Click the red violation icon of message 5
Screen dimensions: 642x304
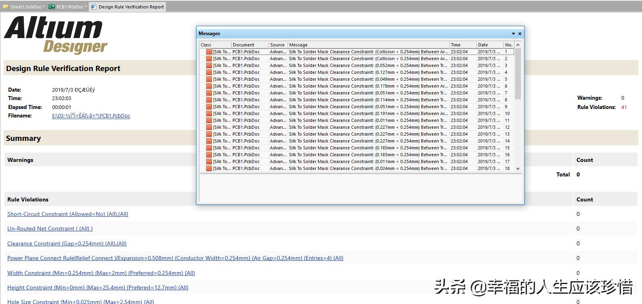pyautogui.click(x=209, y=79)
